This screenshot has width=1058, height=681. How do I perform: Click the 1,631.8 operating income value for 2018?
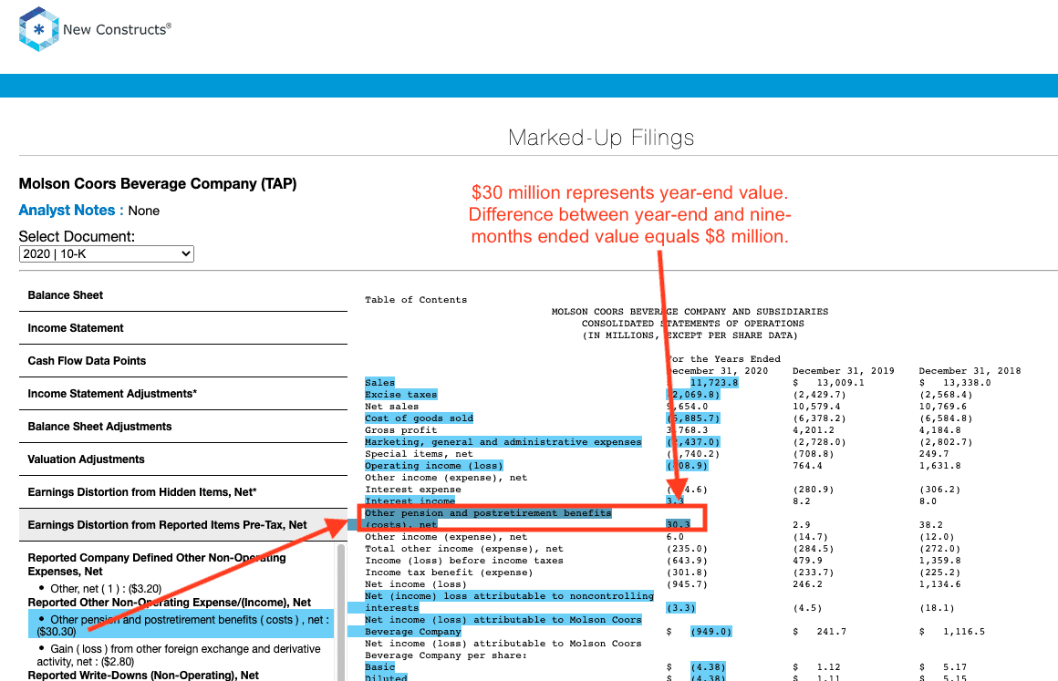(x=940, y=465)
